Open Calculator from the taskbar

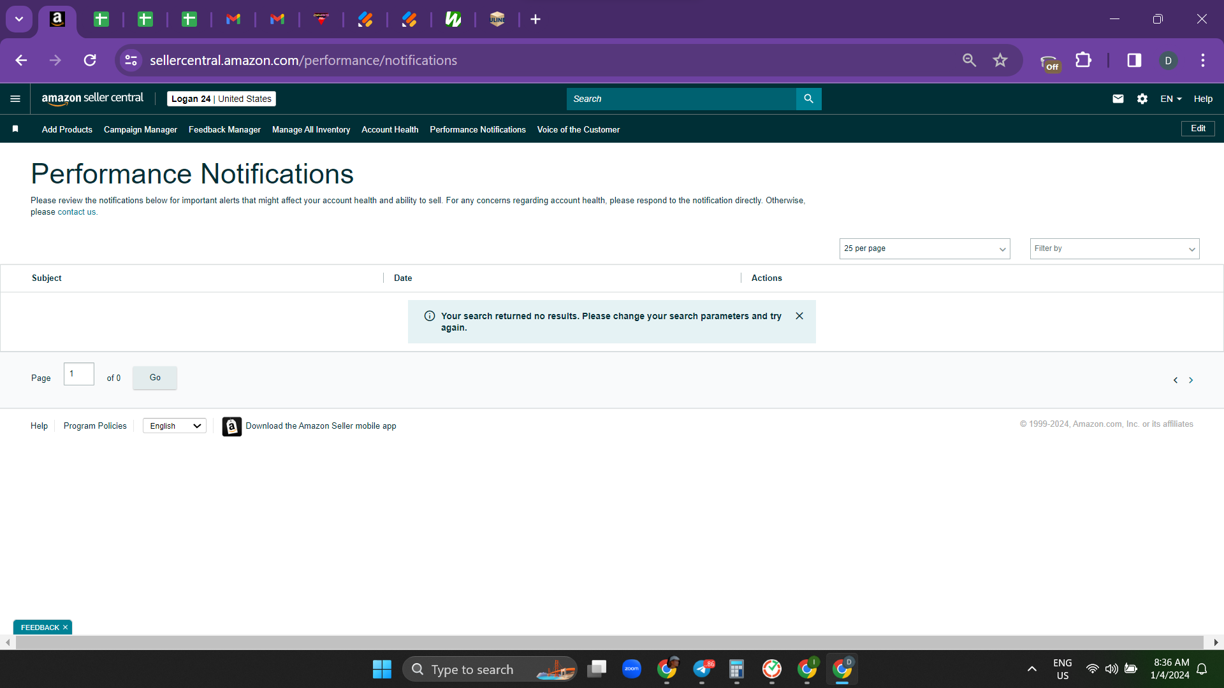point(737,669)
